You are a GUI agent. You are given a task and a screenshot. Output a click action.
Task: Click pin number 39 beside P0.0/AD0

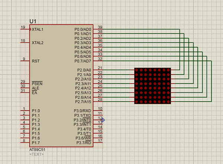point(100,27)
